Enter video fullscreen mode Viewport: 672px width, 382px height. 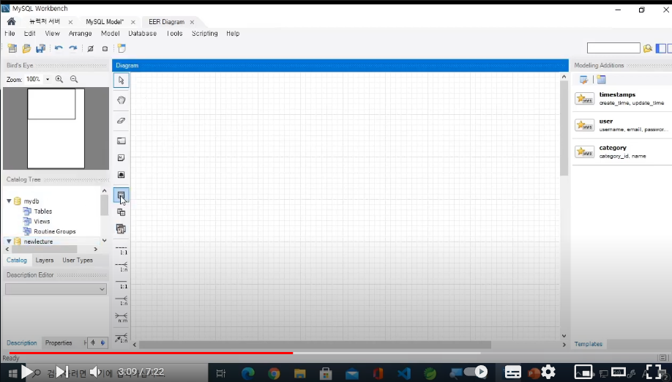click(655, 372)
